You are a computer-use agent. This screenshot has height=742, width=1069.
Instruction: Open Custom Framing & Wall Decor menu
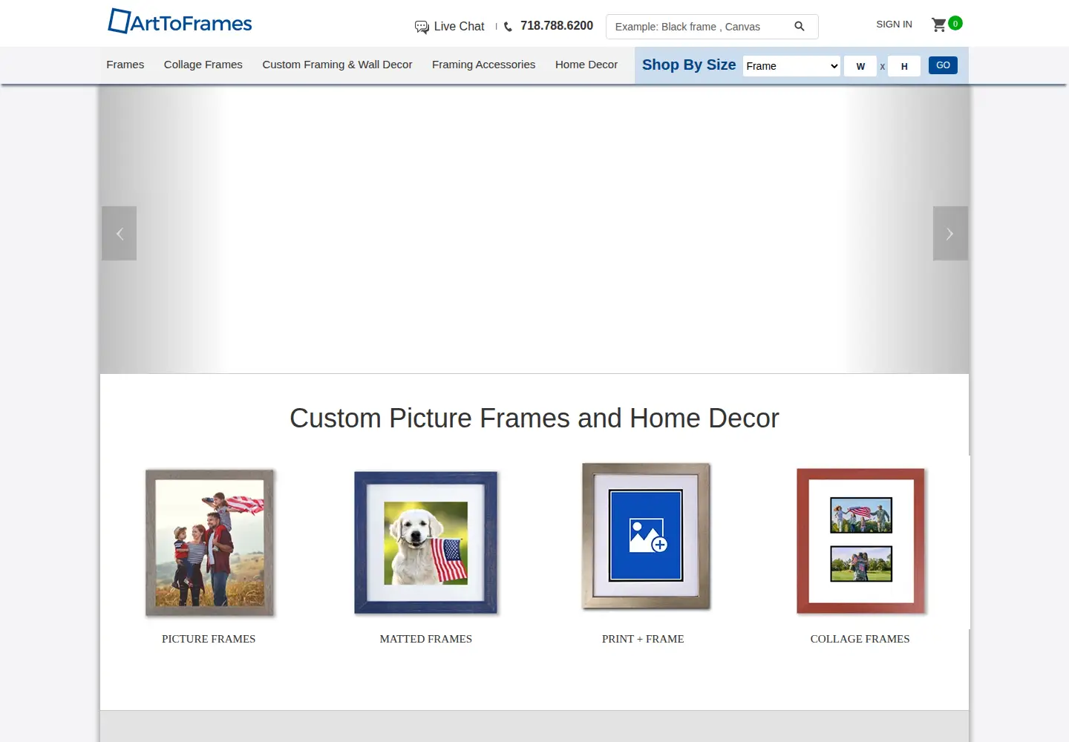click(337, 65)
